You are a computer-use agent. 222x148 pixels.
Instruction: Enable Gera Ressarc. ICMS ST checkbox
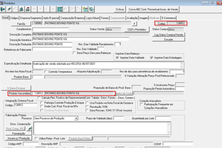pos(87,110)
